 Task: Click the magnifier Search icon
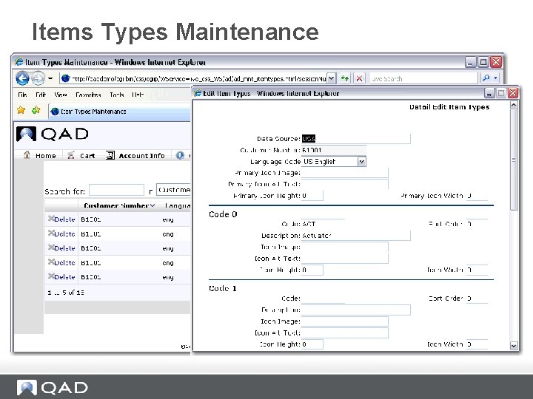[x=486, y=78]
